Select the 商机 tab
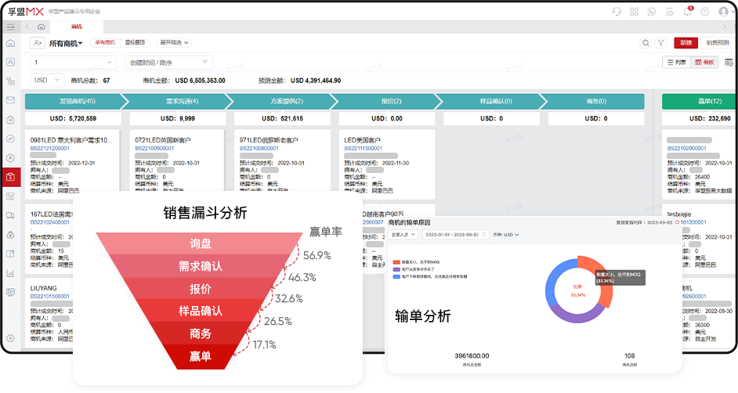The width and height of the screenshot is (738, 393). tap(76, 27)
